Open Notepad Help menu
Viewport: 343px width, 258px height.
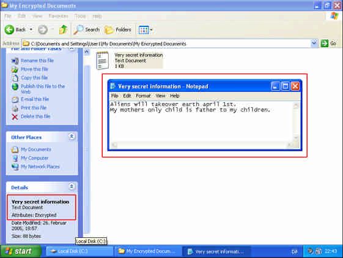coord(175,96)
